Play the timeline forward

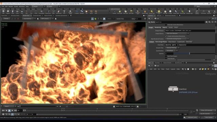(x=12, y=110)
